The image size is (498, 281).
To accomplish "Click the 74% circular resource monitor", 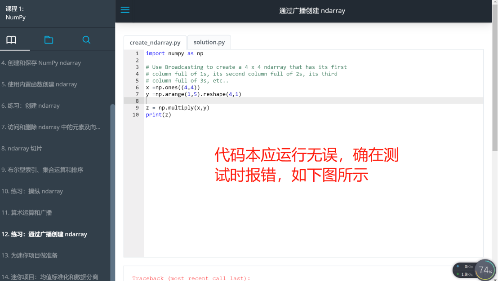I will [x=485, y=270].
